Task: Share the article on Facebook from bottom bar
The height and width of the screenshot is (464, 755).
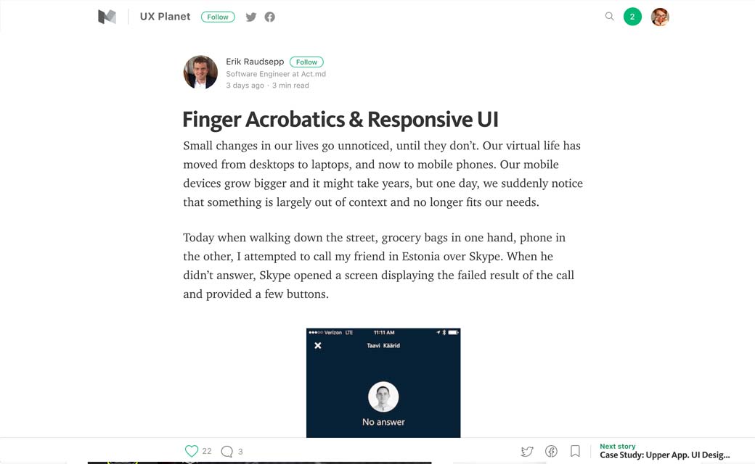Action: point(551,451)
